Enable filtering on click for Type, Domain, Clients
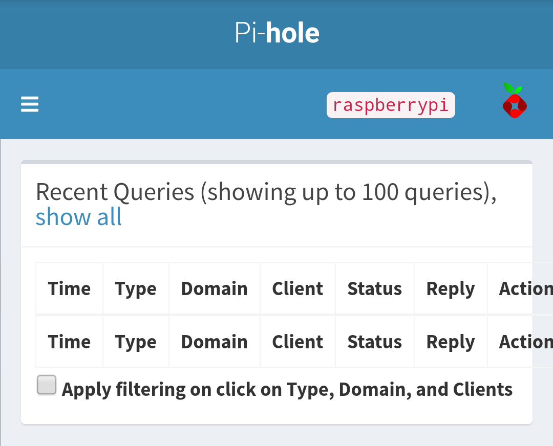The height and width of the screenshot is (446, 553). coord(46,385)
